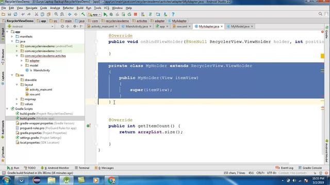Click the recyclerviewdemo breadcrumb folder
This screenshot has width=330, height=185.
click(x=115, y=21)
